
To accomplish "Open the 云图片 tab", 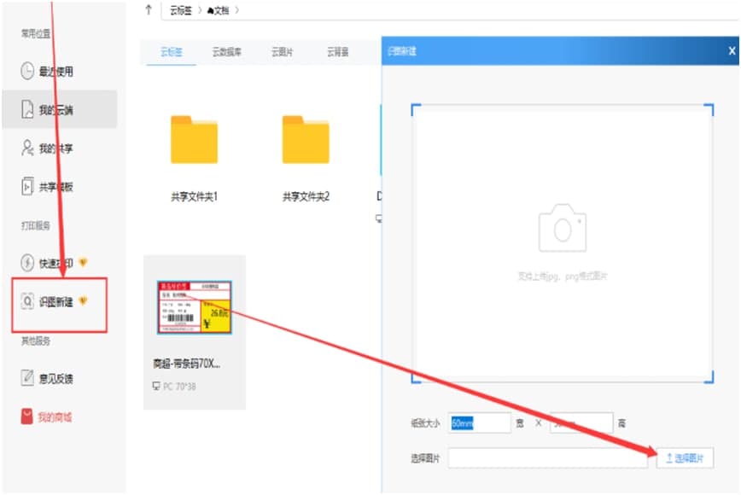I will click(282, 49).
